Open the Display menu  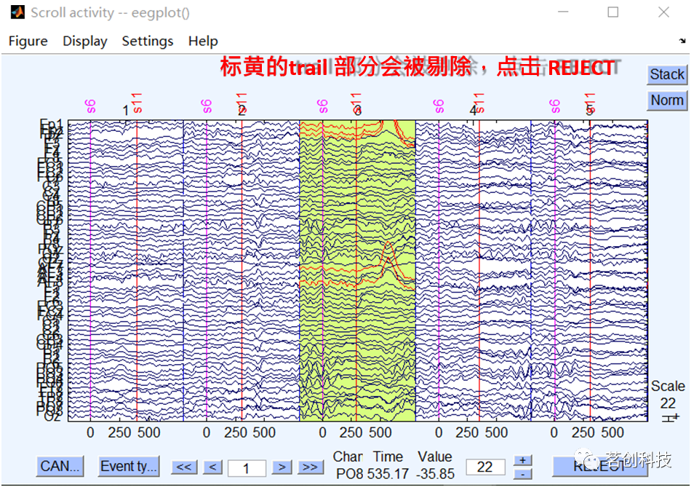84,41
